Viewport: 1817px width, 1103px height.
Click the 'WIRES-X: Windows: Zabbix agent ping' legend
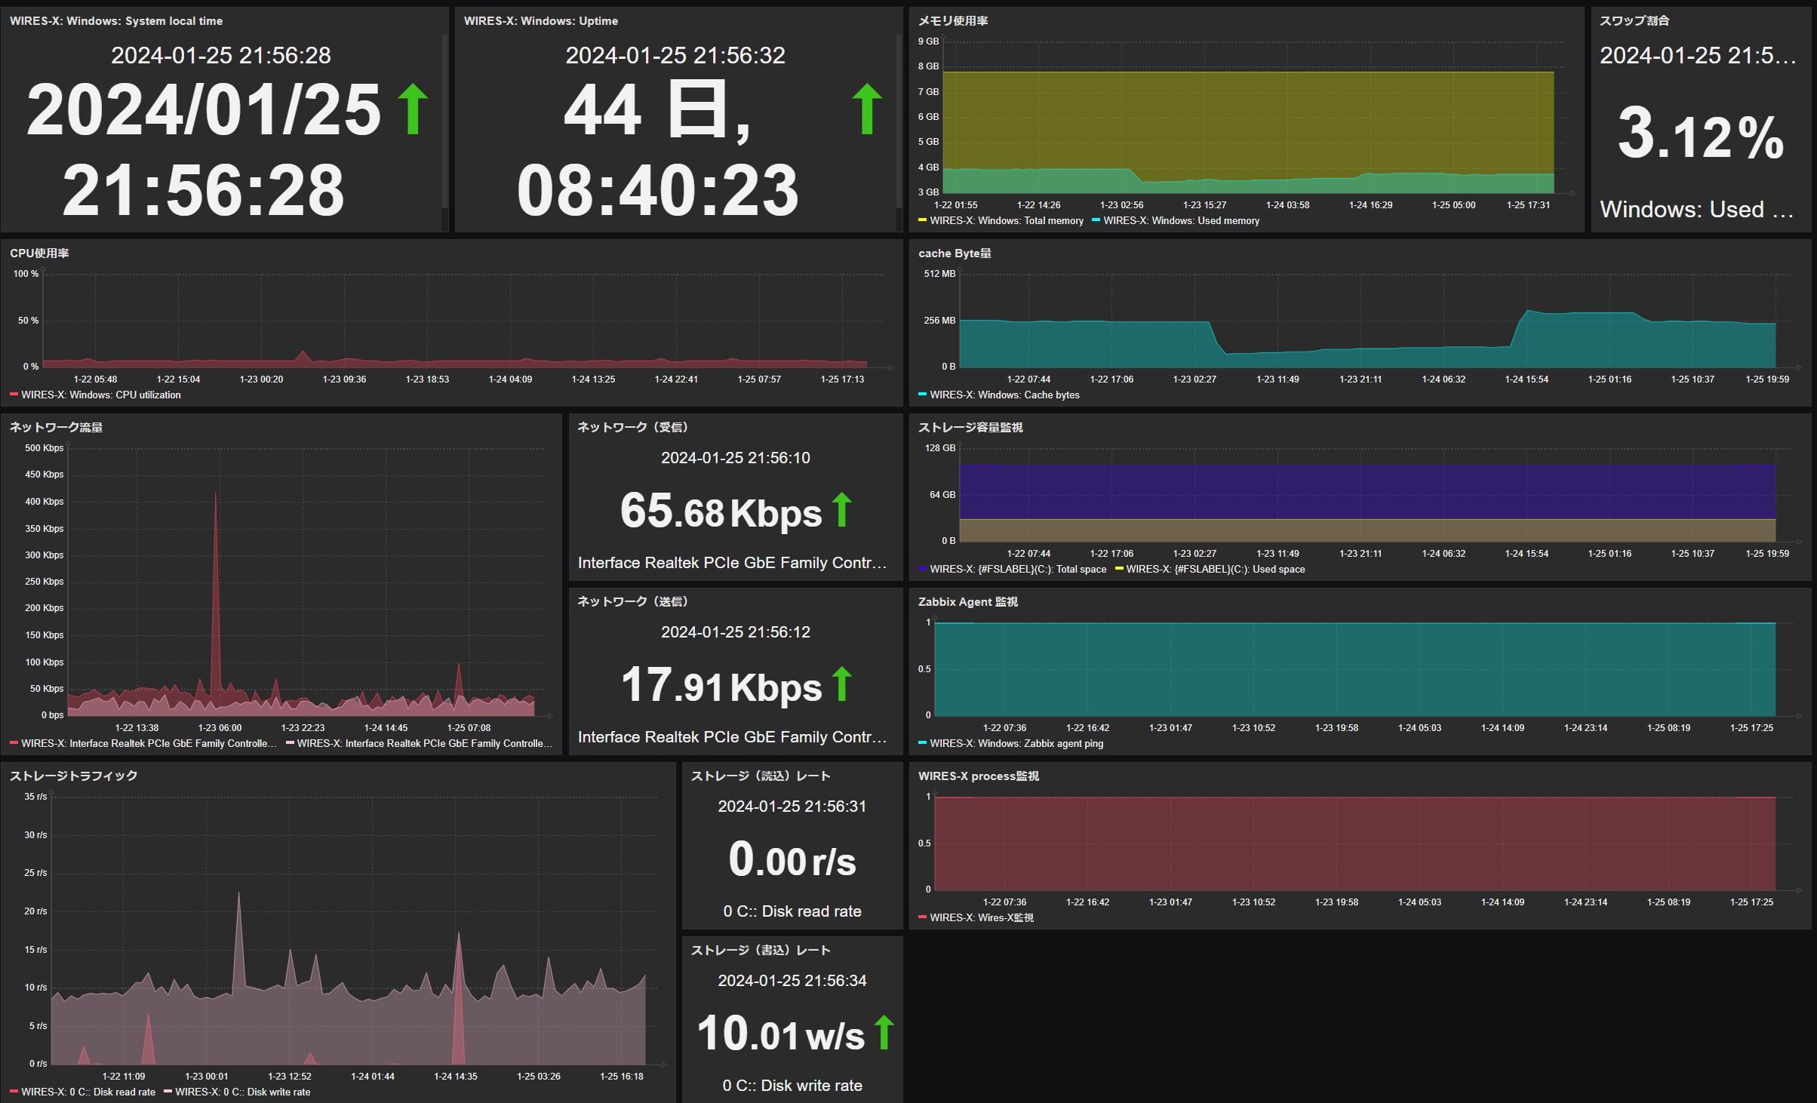[x=1016, y=743]
